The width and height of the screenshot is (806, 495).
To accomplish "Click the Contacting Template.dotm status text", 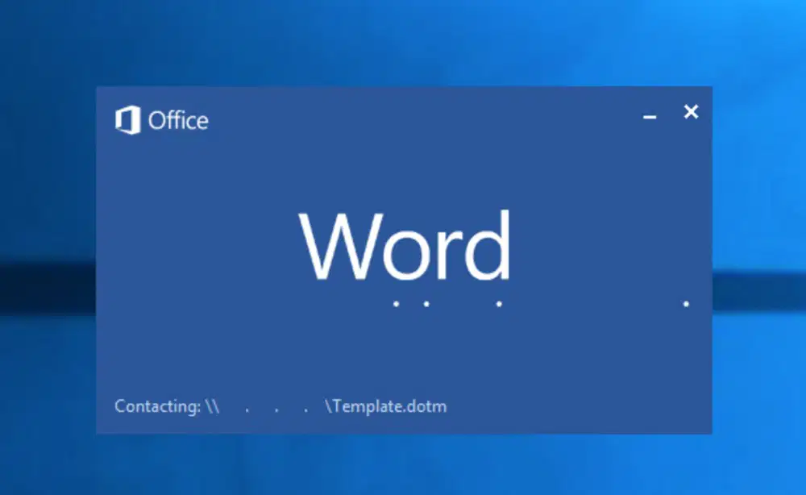I will [x=280, y=406].
